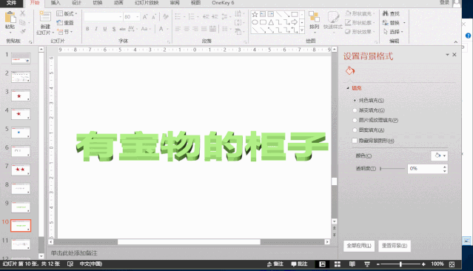Select the oval shape in shapes gallery

(x=255, y=22)
